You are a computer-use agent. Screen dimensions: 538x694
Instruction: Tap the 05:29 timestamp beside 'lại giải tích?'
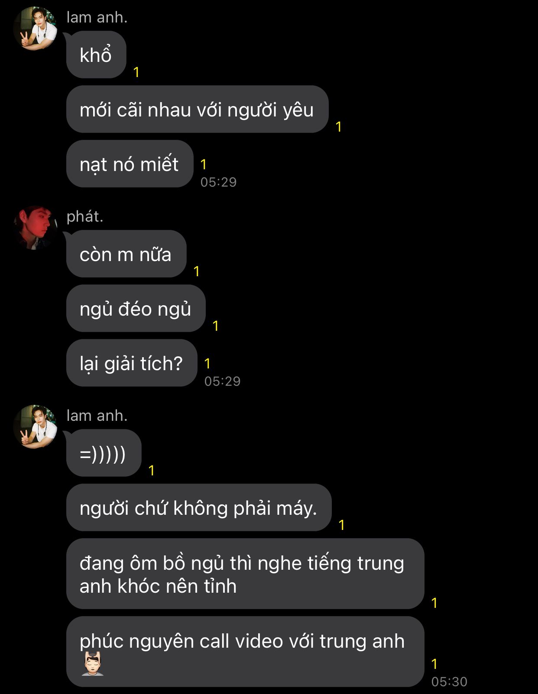[222, 381]
